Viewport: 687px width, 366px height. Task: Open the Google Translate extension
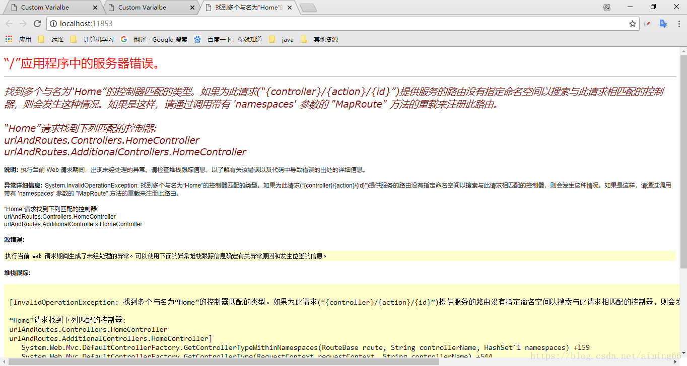[663, 24]
